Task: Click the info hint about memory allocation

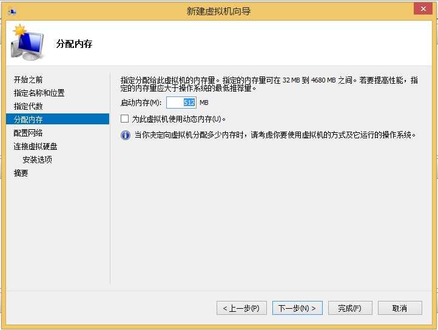Action: 275,135
